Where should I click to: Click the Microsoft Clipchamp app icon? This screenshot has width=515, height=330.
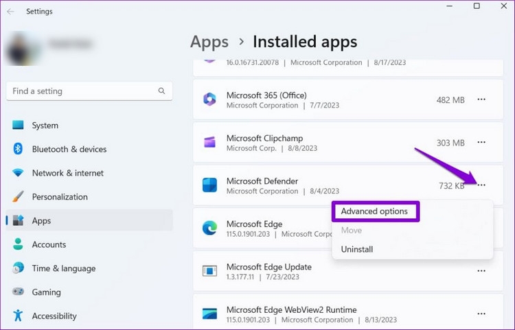(x=209, y=143)
